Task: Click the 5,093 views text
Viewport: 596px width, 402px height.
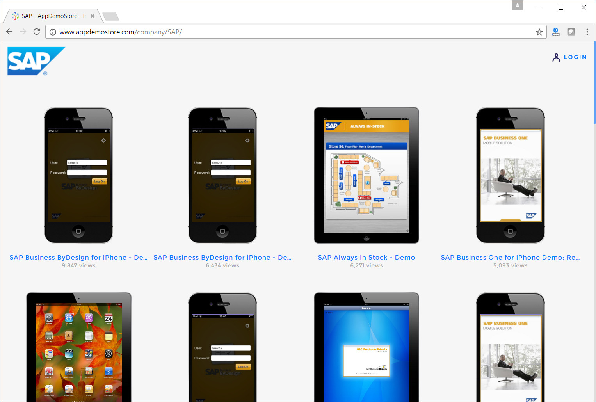Action: (511, 265)
